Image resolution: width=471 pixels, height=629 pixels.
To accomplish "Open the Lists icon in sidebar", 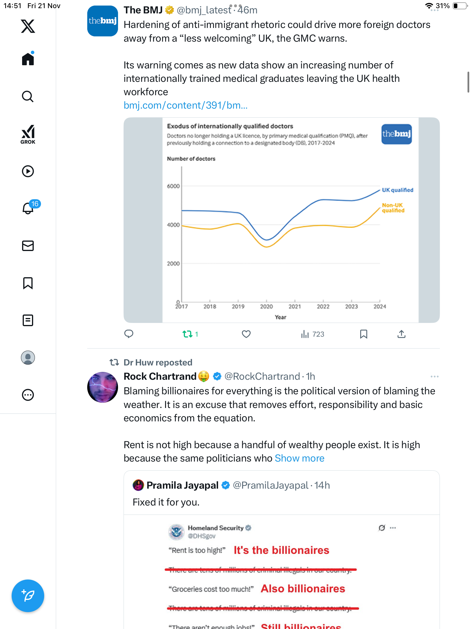I will [x=28, y=320].
